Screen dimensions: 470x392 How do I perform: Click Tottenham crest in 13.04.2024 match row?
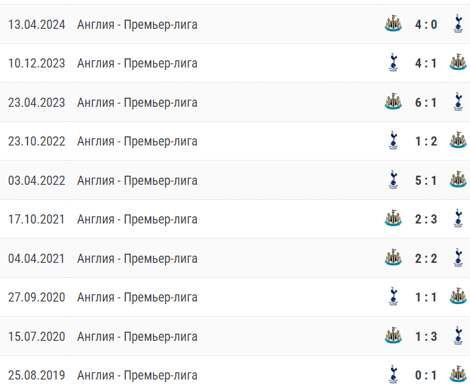point(458,24)
